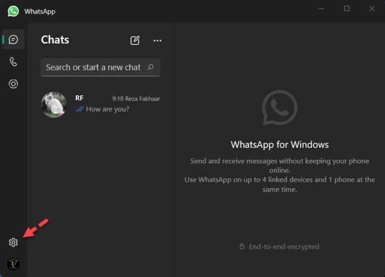Click the lock icon beside encrypted label

coord(242,246)
